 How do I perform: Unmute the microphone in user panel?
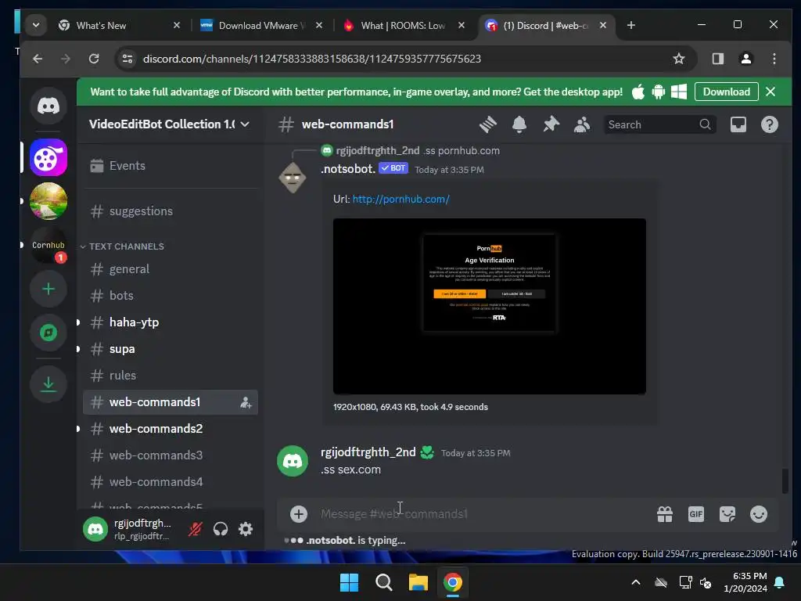tap(195, 529)
